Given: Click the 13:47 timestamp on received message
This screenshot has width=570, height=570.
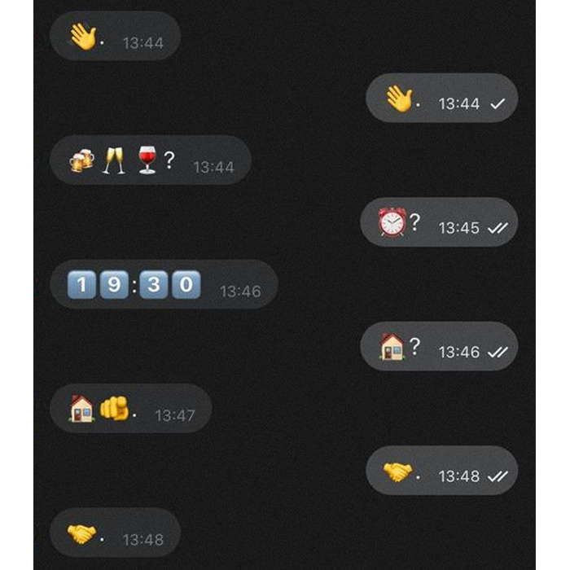Looking at the screenshot, I should 175,415.
